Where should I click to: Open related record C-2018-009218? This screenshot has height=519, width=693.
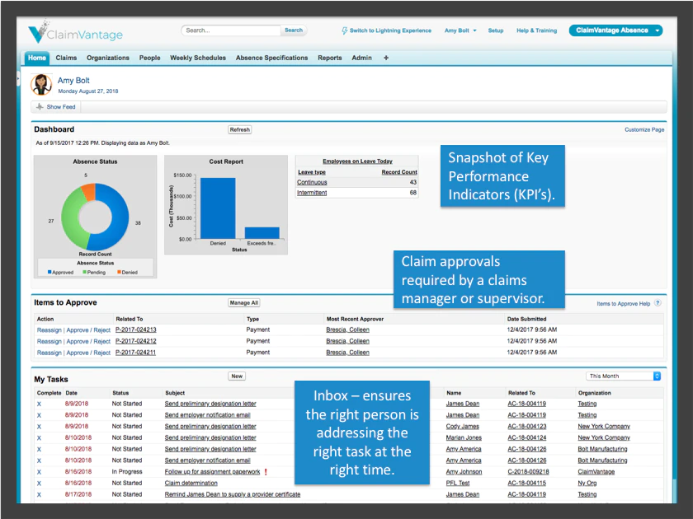[528, 472]
